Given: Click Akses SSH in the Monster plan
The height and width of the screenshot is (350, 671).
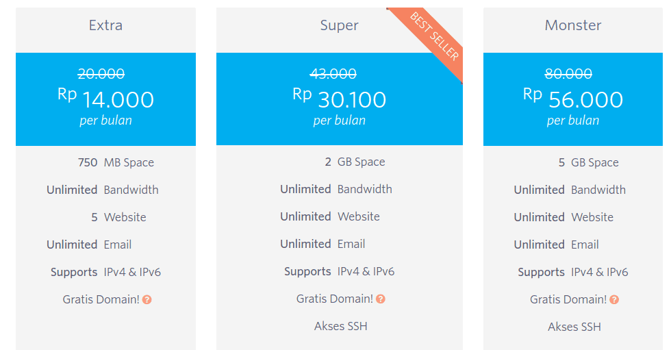Looking at the screenshot, I should 574,327.
